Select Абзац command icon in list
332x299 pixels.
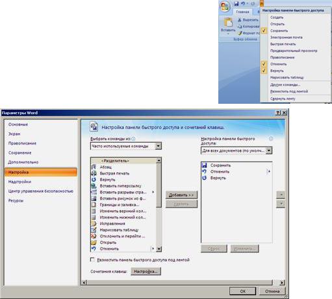pos(94,167)
